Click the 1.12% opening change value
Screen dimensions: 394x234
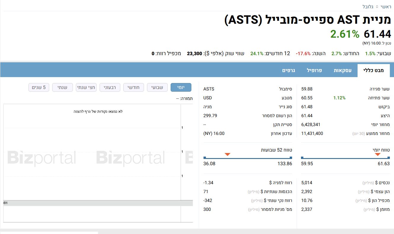(x=339, y=98)
